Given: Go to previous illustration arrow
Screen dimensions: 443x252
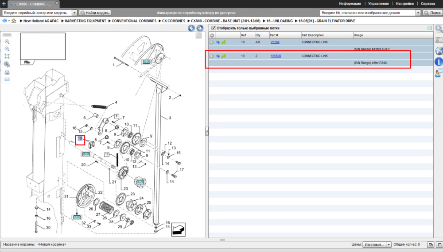Looking at the screenshot, I should point(191,28).
